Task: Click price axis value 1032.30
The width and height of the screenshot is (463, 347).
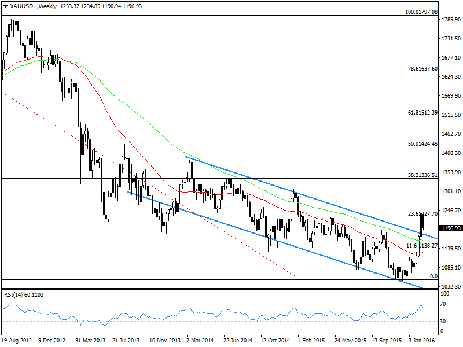Action: click(x=451, y=286)
